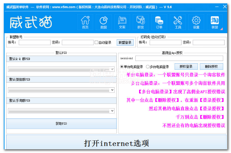
Task: Open the 设置 gear icon
Action: point(196,22)
